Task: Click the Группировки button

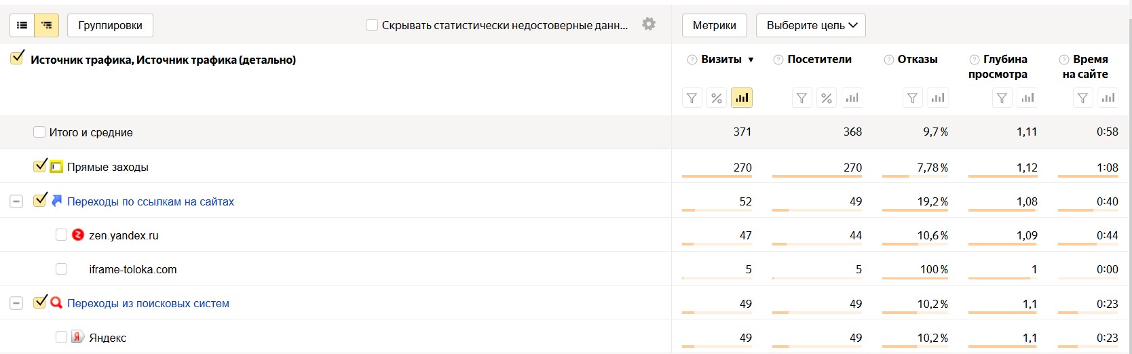Action: click(x=110, y=26)
